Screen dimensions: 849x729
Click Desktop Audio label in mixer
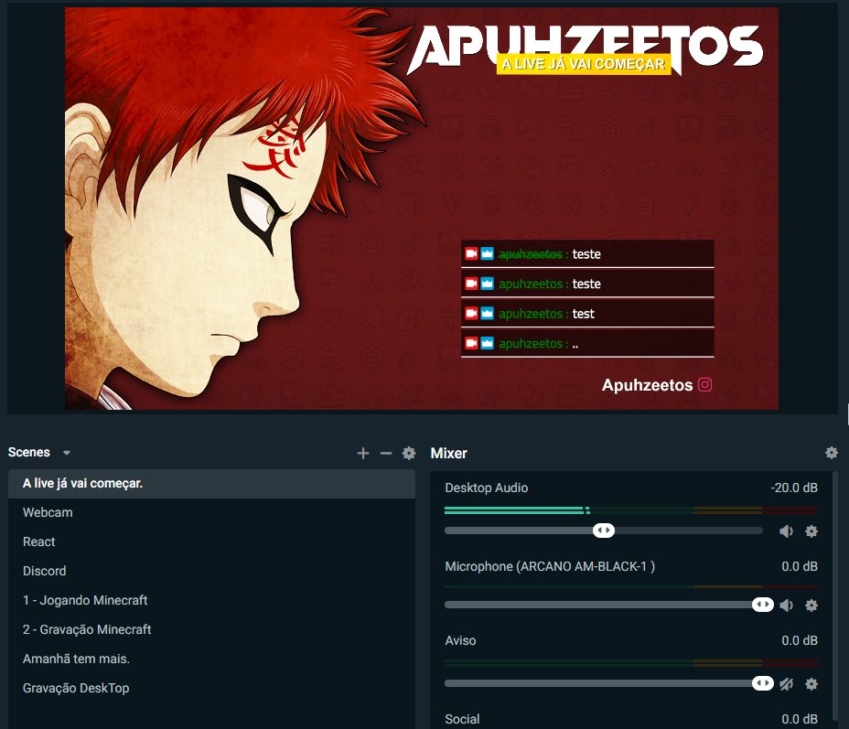486,488
